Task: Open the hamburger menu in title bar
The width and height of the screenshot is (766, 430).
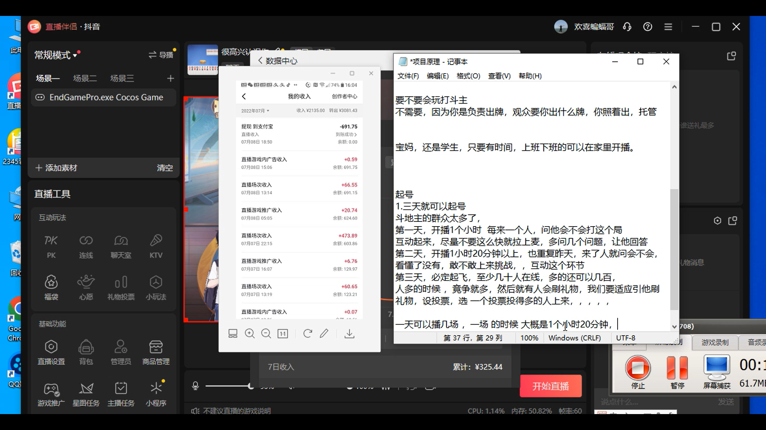Action: [x=668, y=27]
